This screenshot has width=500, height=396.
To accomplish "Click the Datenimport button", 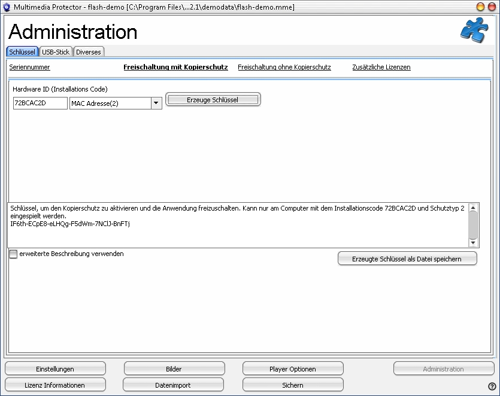I will [x=173, y=385].
